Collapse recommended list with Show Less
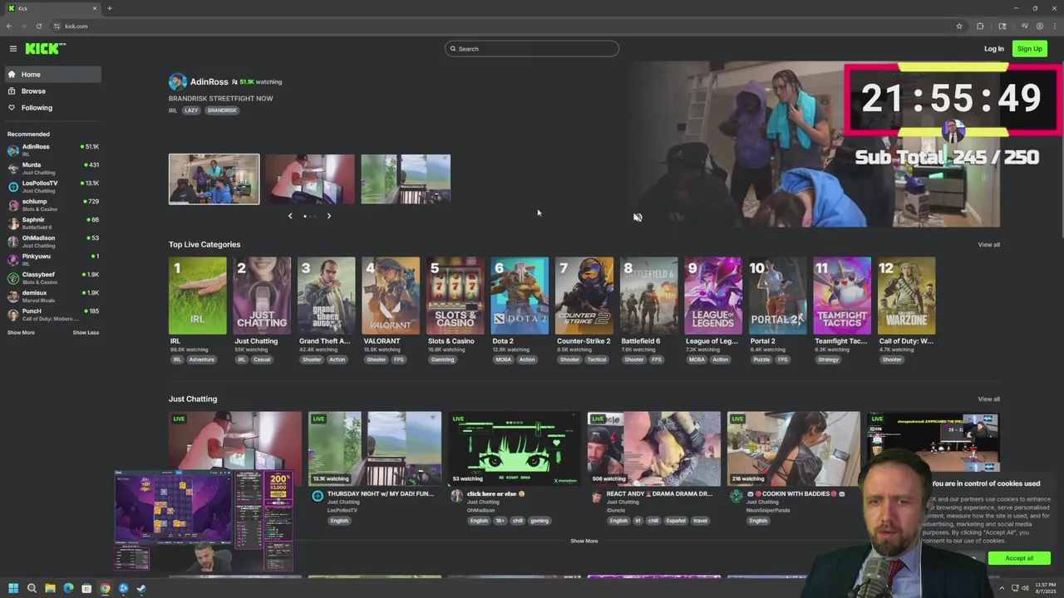This screenshot has width=1064, height=598. point(86,332)
